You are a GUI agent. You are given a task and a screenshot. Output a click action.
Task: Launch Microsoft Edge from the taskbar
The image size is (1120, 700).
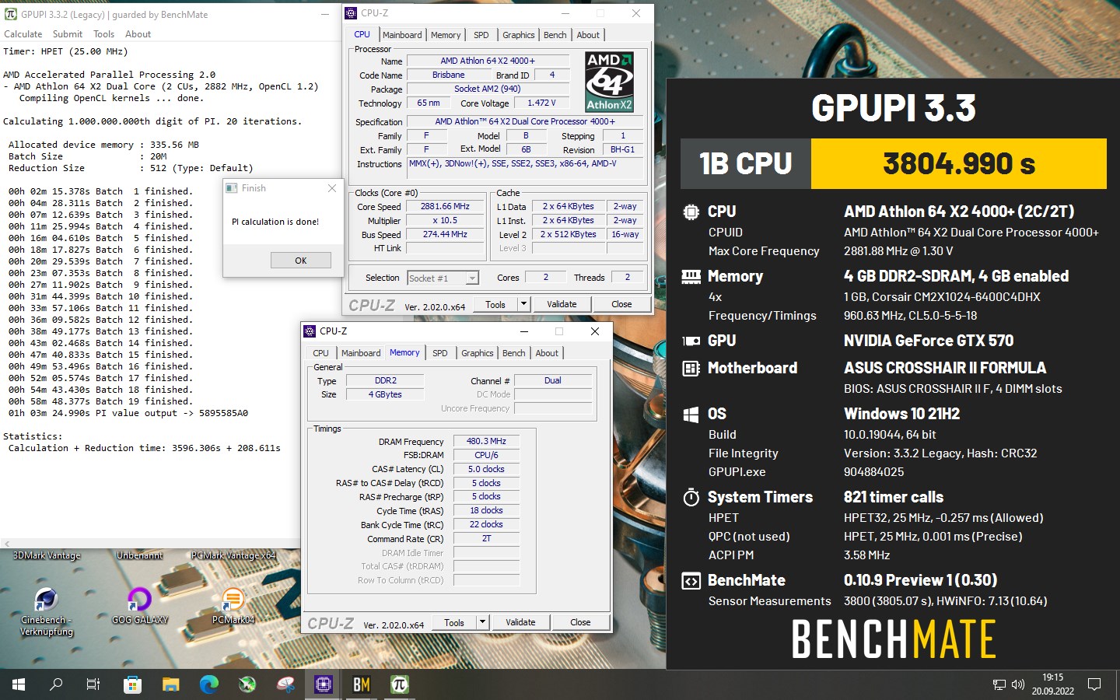coord(208,684)
